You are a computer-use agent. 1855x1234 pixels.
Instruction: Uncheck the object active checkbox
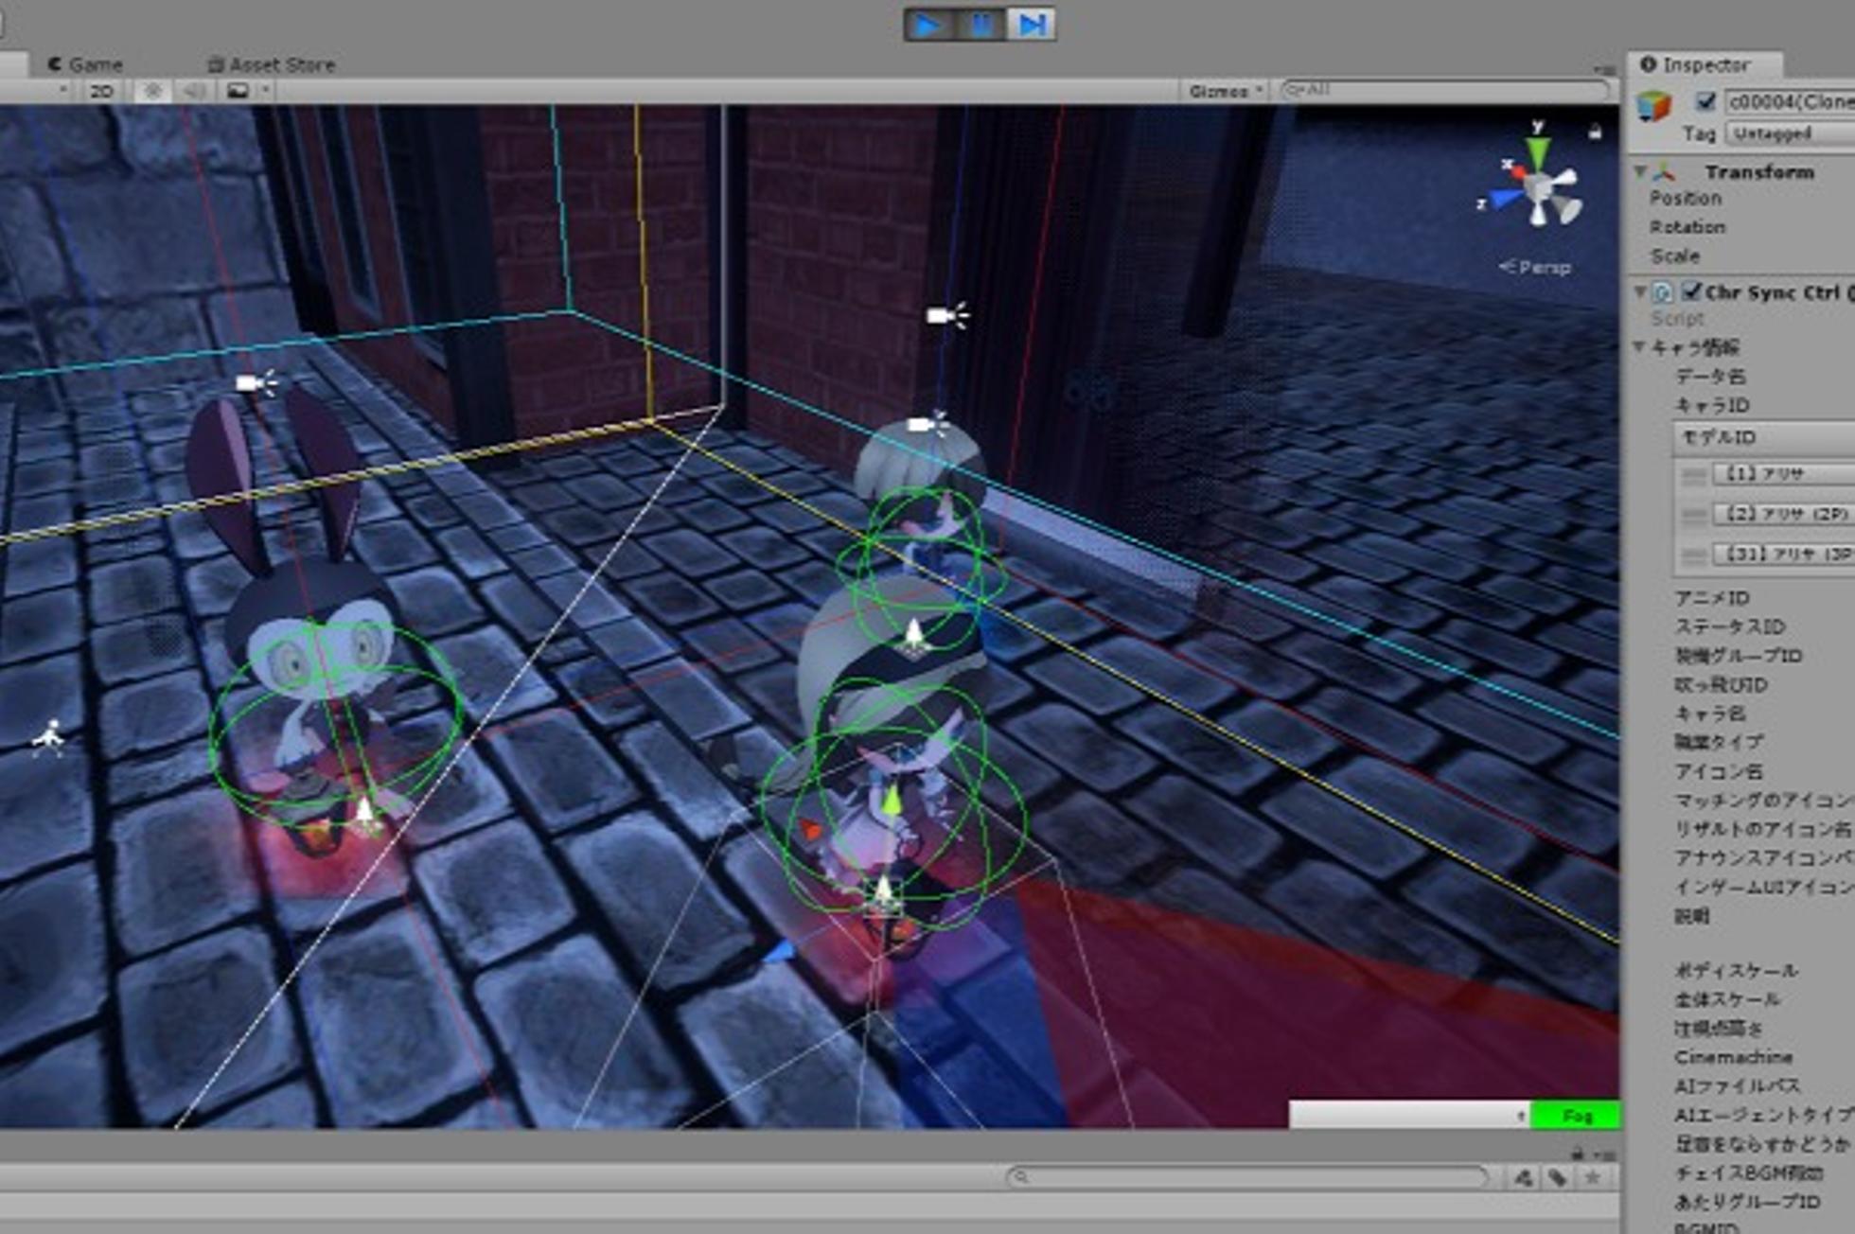pos(1705,101)
